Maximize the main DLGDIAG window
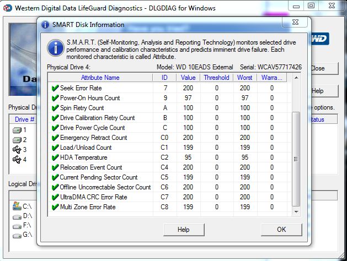 pos(311,6)
